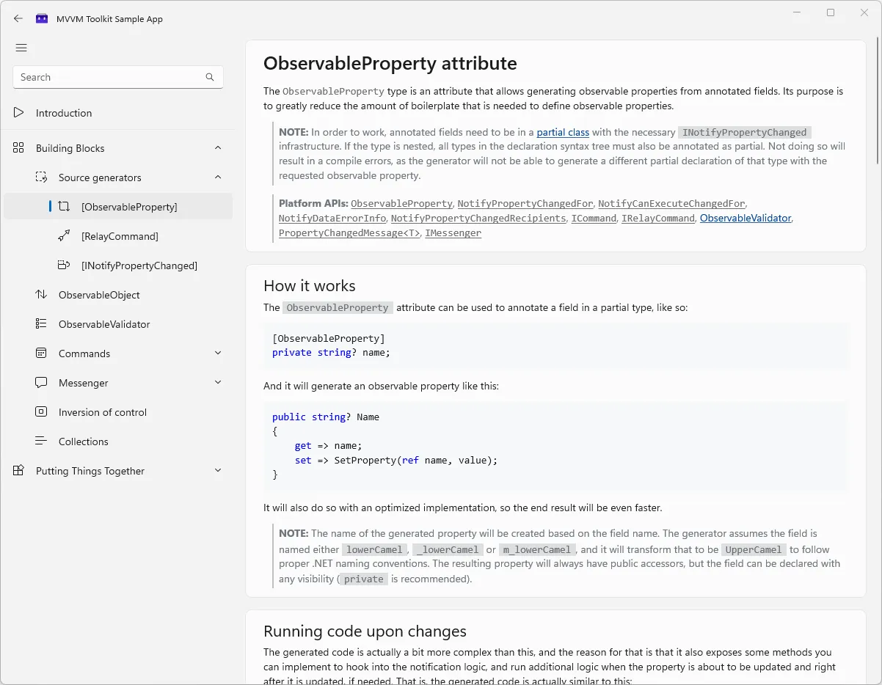Collapse the Source generators chevron

(x=218, y=177)
